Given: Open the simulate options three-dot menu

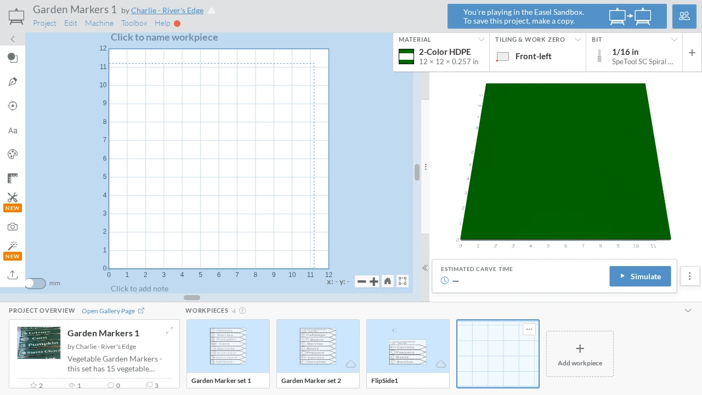Looking at the screenshot, I should 690,276.
